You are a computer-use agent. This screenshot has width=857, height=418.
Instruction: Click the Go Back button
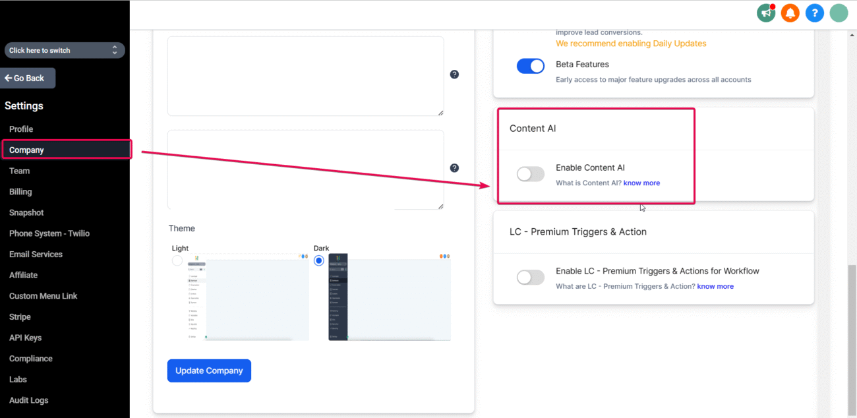28,78
